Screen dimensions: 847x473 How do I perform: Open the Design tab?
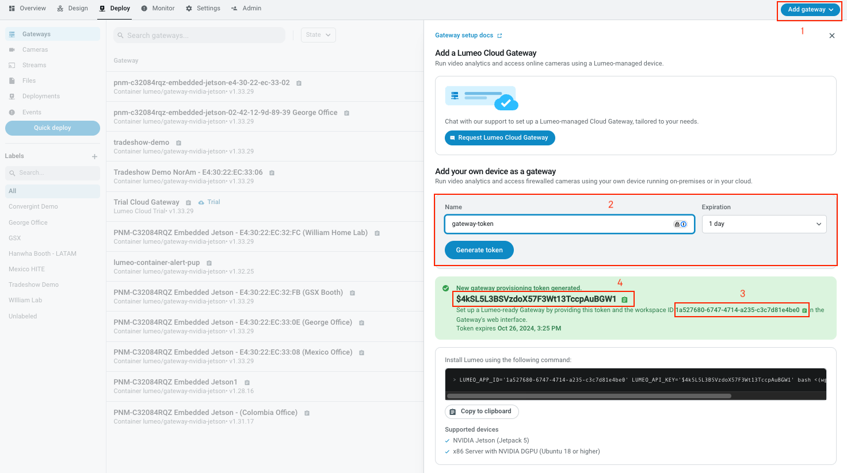pyautogui.click(x=73, y=9)
